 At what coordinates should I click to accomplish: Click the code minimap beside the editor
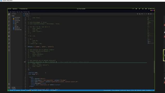click(x=151, y=30)
